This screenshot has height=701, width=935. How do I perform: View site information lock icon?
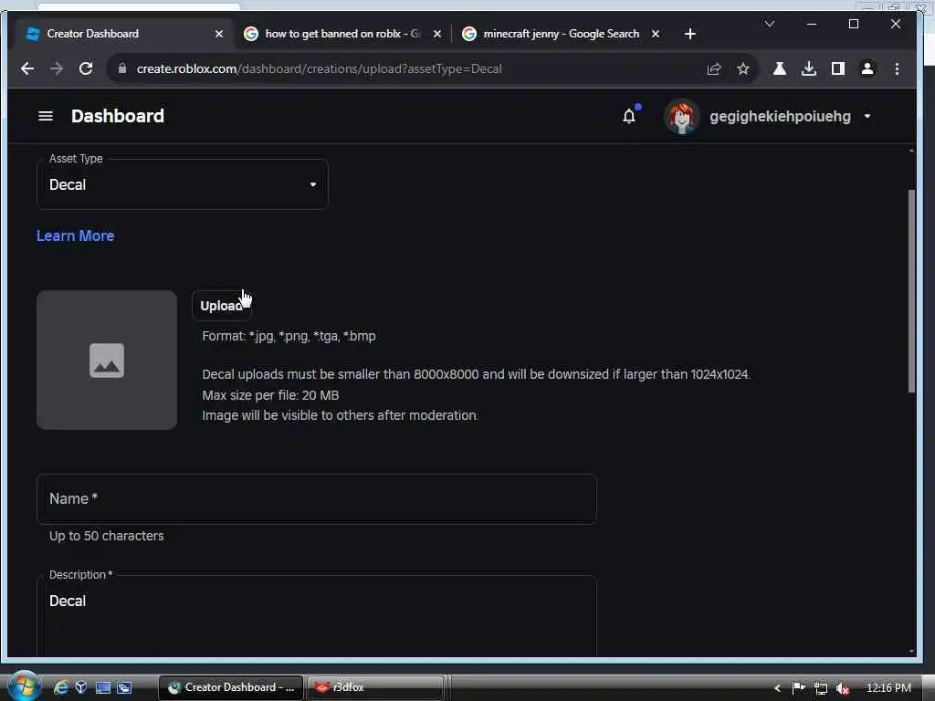click(122, 68)
